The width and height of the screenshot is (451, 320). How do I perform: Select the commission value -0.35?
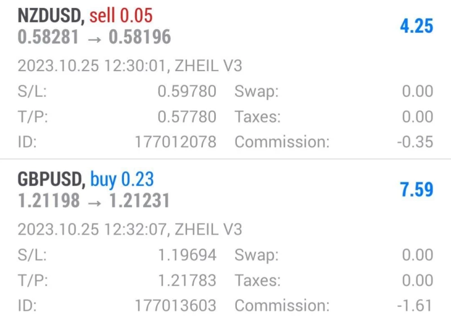(415, 142)
